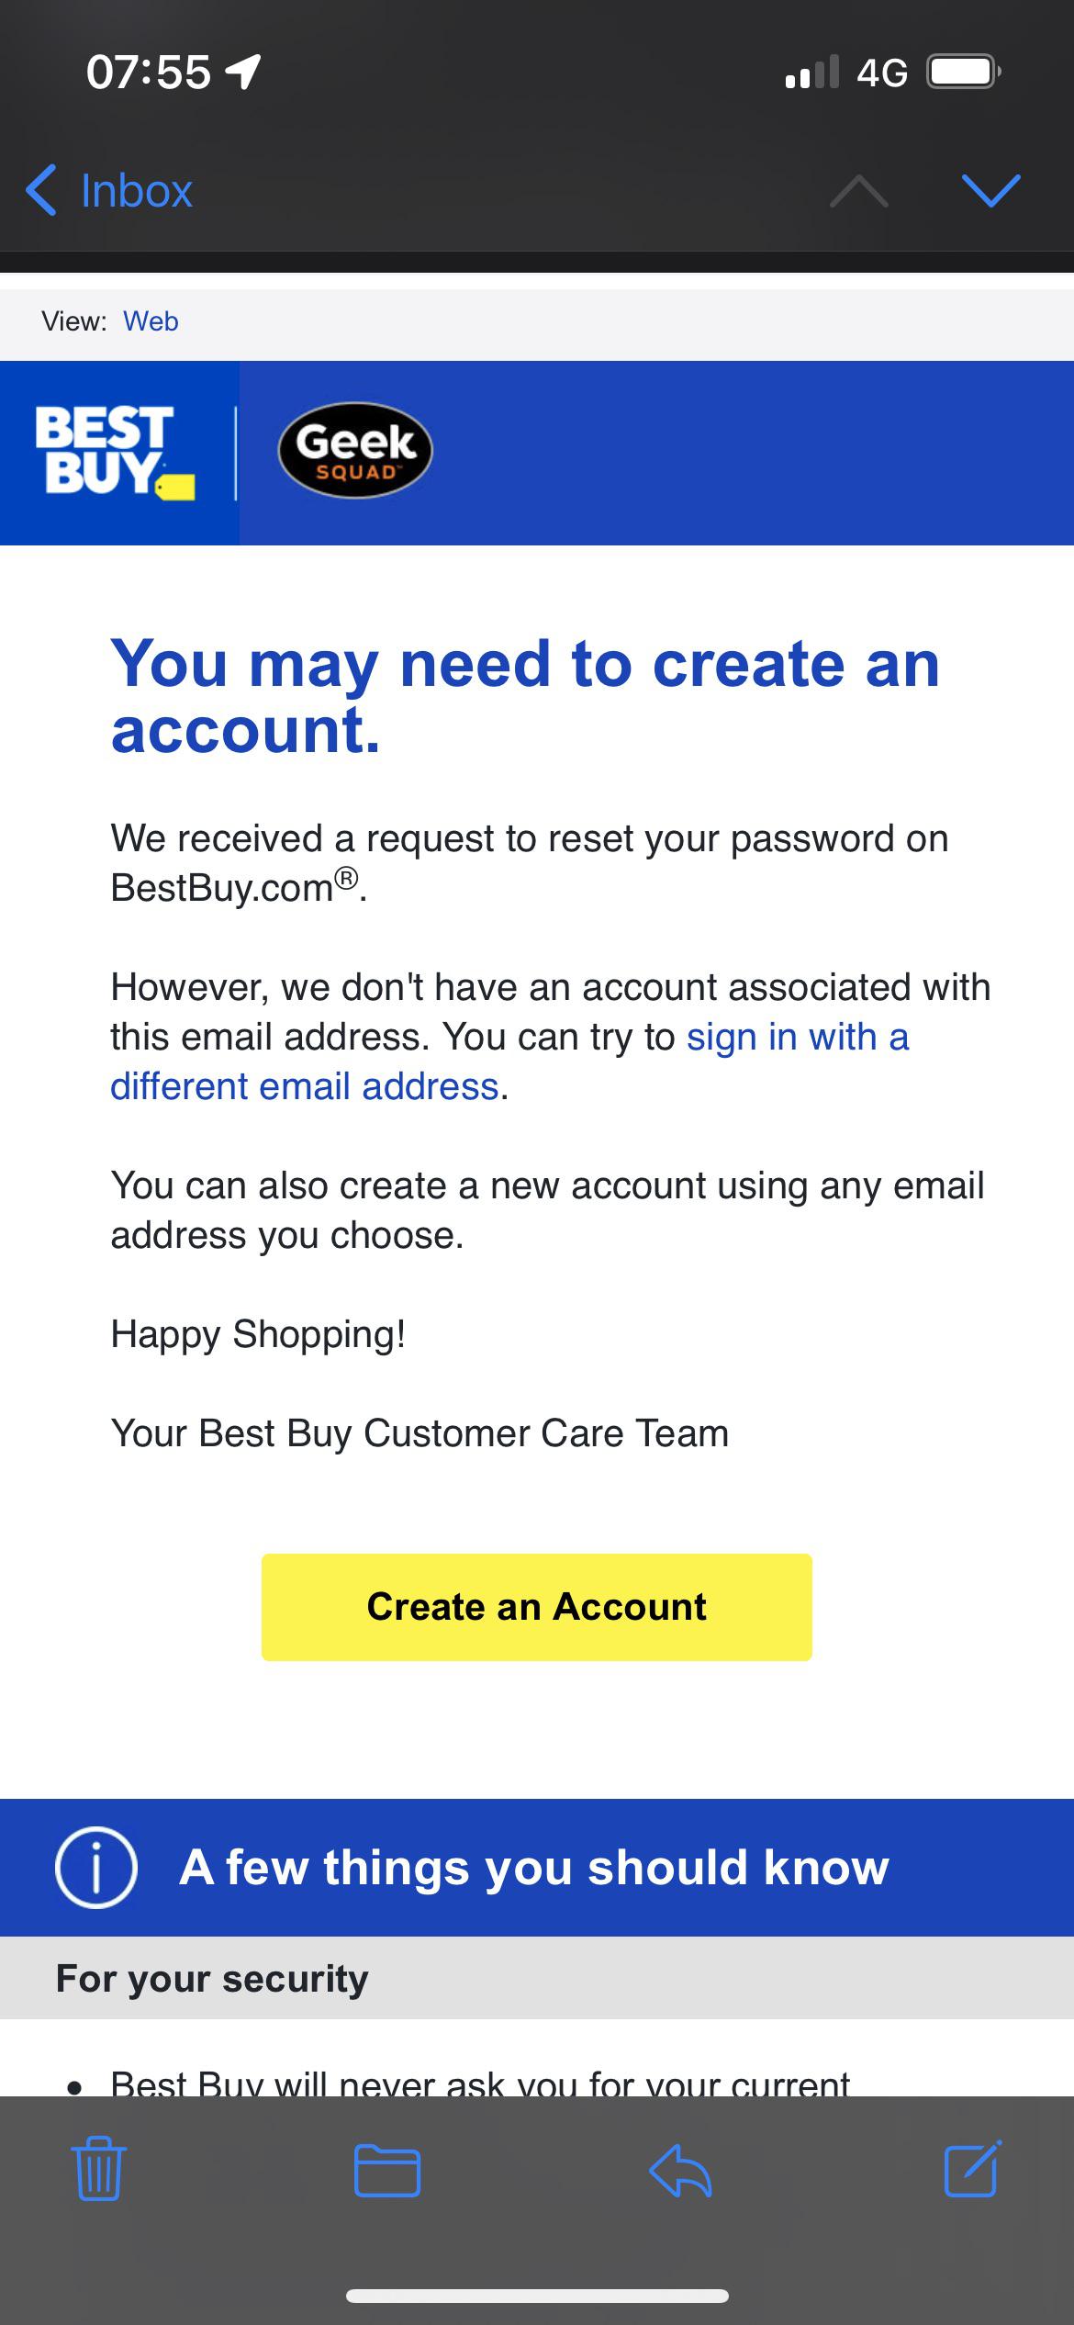Tap the Create an Account button
Image resolution: width=1074 pixels, height=2325 pixels.
(536, 1607)
